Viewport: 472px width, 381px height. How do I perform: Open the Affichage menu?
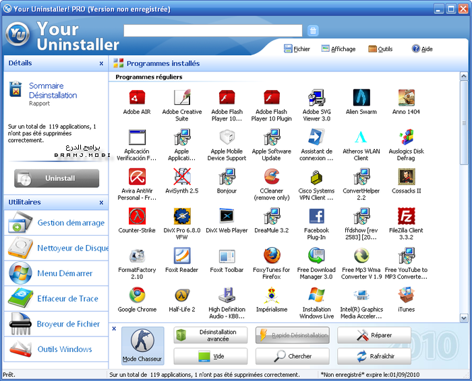click(x=338, y=49)
